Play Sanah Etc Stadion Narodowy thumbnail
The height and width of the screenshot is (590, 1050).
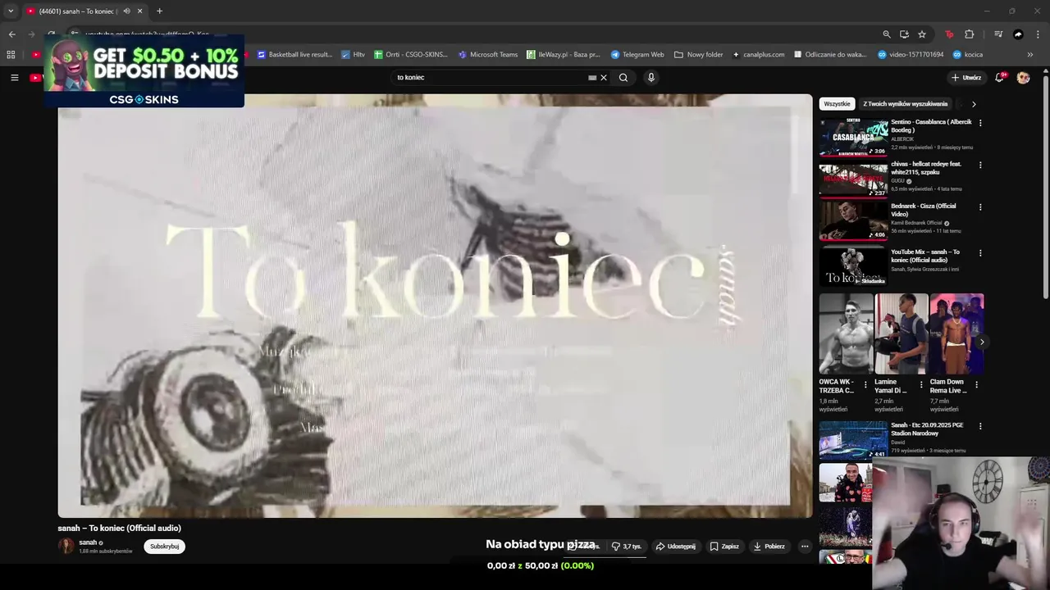[853, 440]
